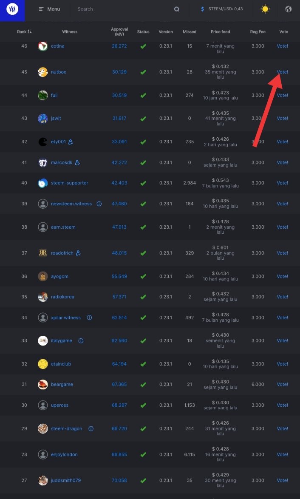The height and width of the screenshot is (499, 300).
Task: Open the language globe icon
Action: pyautogui.click(x=288, y=9)
